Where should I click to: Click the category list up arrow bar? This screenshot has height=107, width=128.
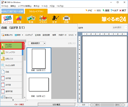coord(13,41)
